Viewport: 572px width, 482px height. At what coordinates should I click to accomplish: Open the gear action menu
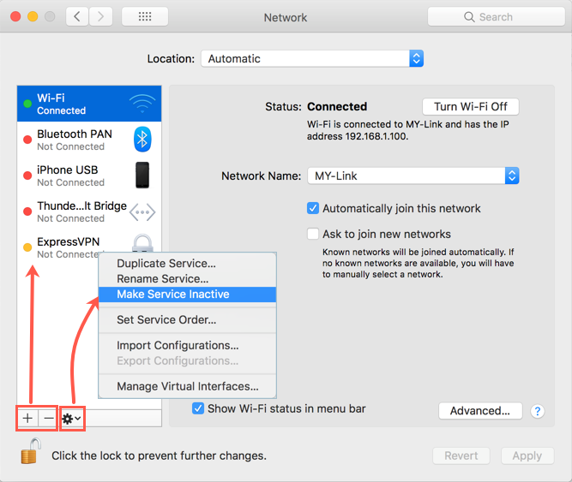coord(71,418)
